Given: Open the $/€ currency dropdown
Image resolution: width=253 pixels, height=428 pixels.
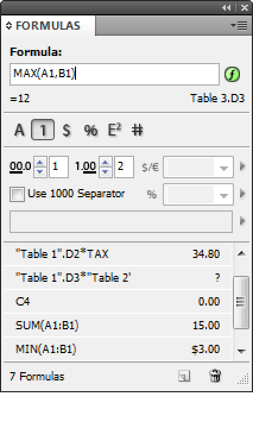Looking at the screenshot, I should tap(198, 167).
